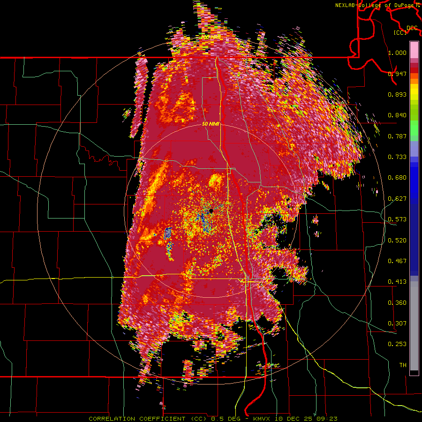Image resolution: width=422 pixels, height=422 pixels.
Task: Click the black radar site dot
Action: click(x=211, y=211)
